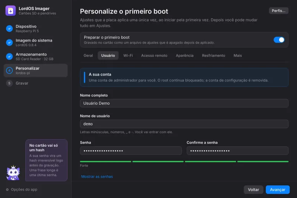This screenshot has height=198, width=297.
Task: Click the Confirme a senha field
Action: click(238, 151)
